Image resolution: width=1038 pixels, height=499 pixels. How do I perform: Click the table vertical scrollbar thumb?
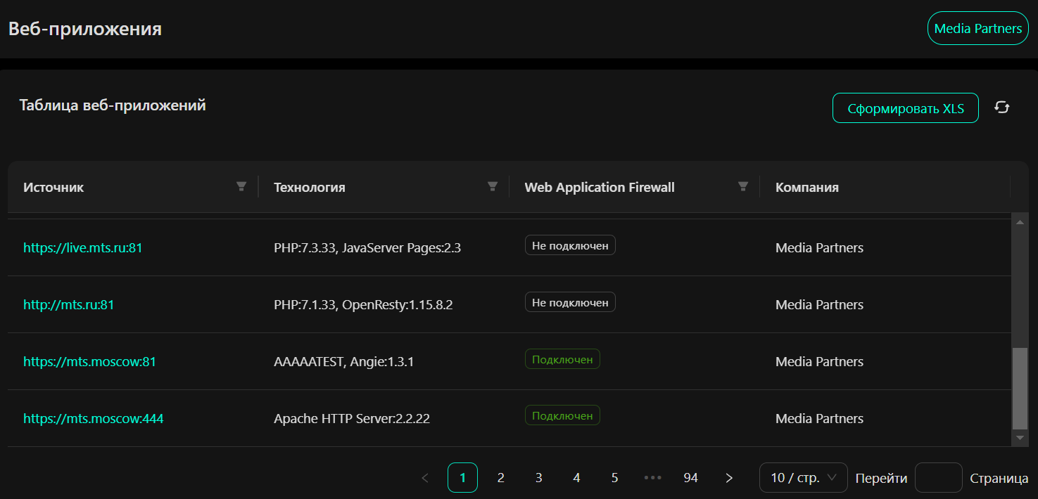pos(1020,387)
